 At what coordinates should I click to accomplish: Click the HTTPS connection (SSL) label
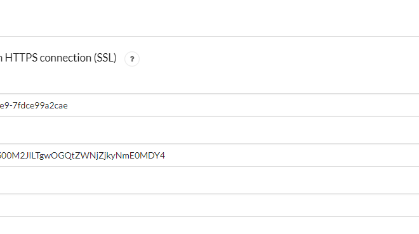(58, 58)
